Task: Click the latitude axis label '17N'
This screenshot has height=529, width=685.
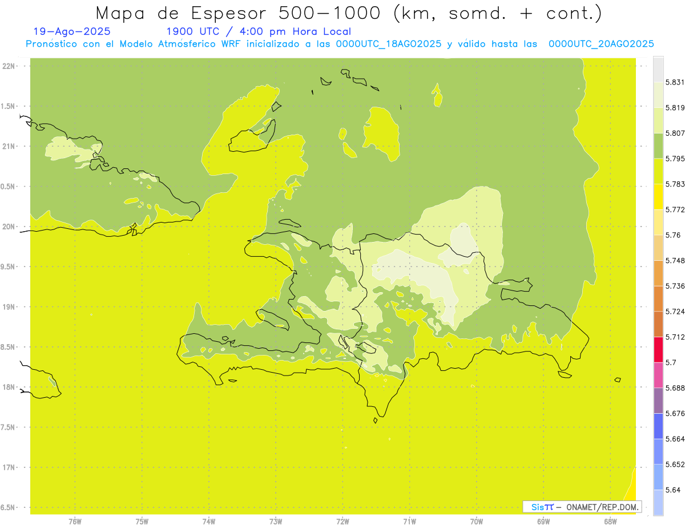Action: (9, 467)
